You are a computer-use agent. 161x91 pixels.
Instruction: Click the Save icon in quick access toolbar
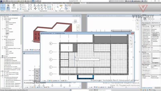click(7, 1)
